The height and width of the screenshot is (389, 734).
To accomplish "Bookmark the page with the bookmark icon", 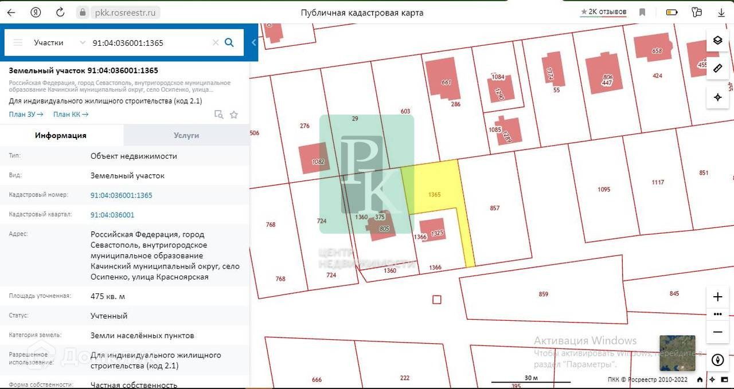I will 642,12.
